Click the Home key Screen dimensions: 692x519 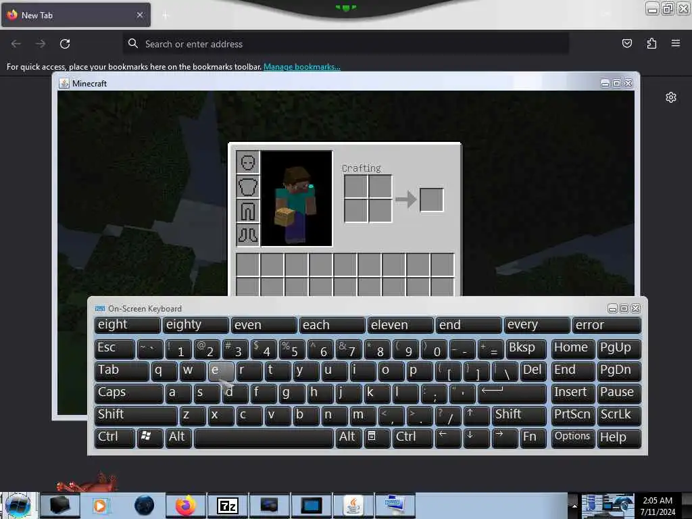coord(573,349)
